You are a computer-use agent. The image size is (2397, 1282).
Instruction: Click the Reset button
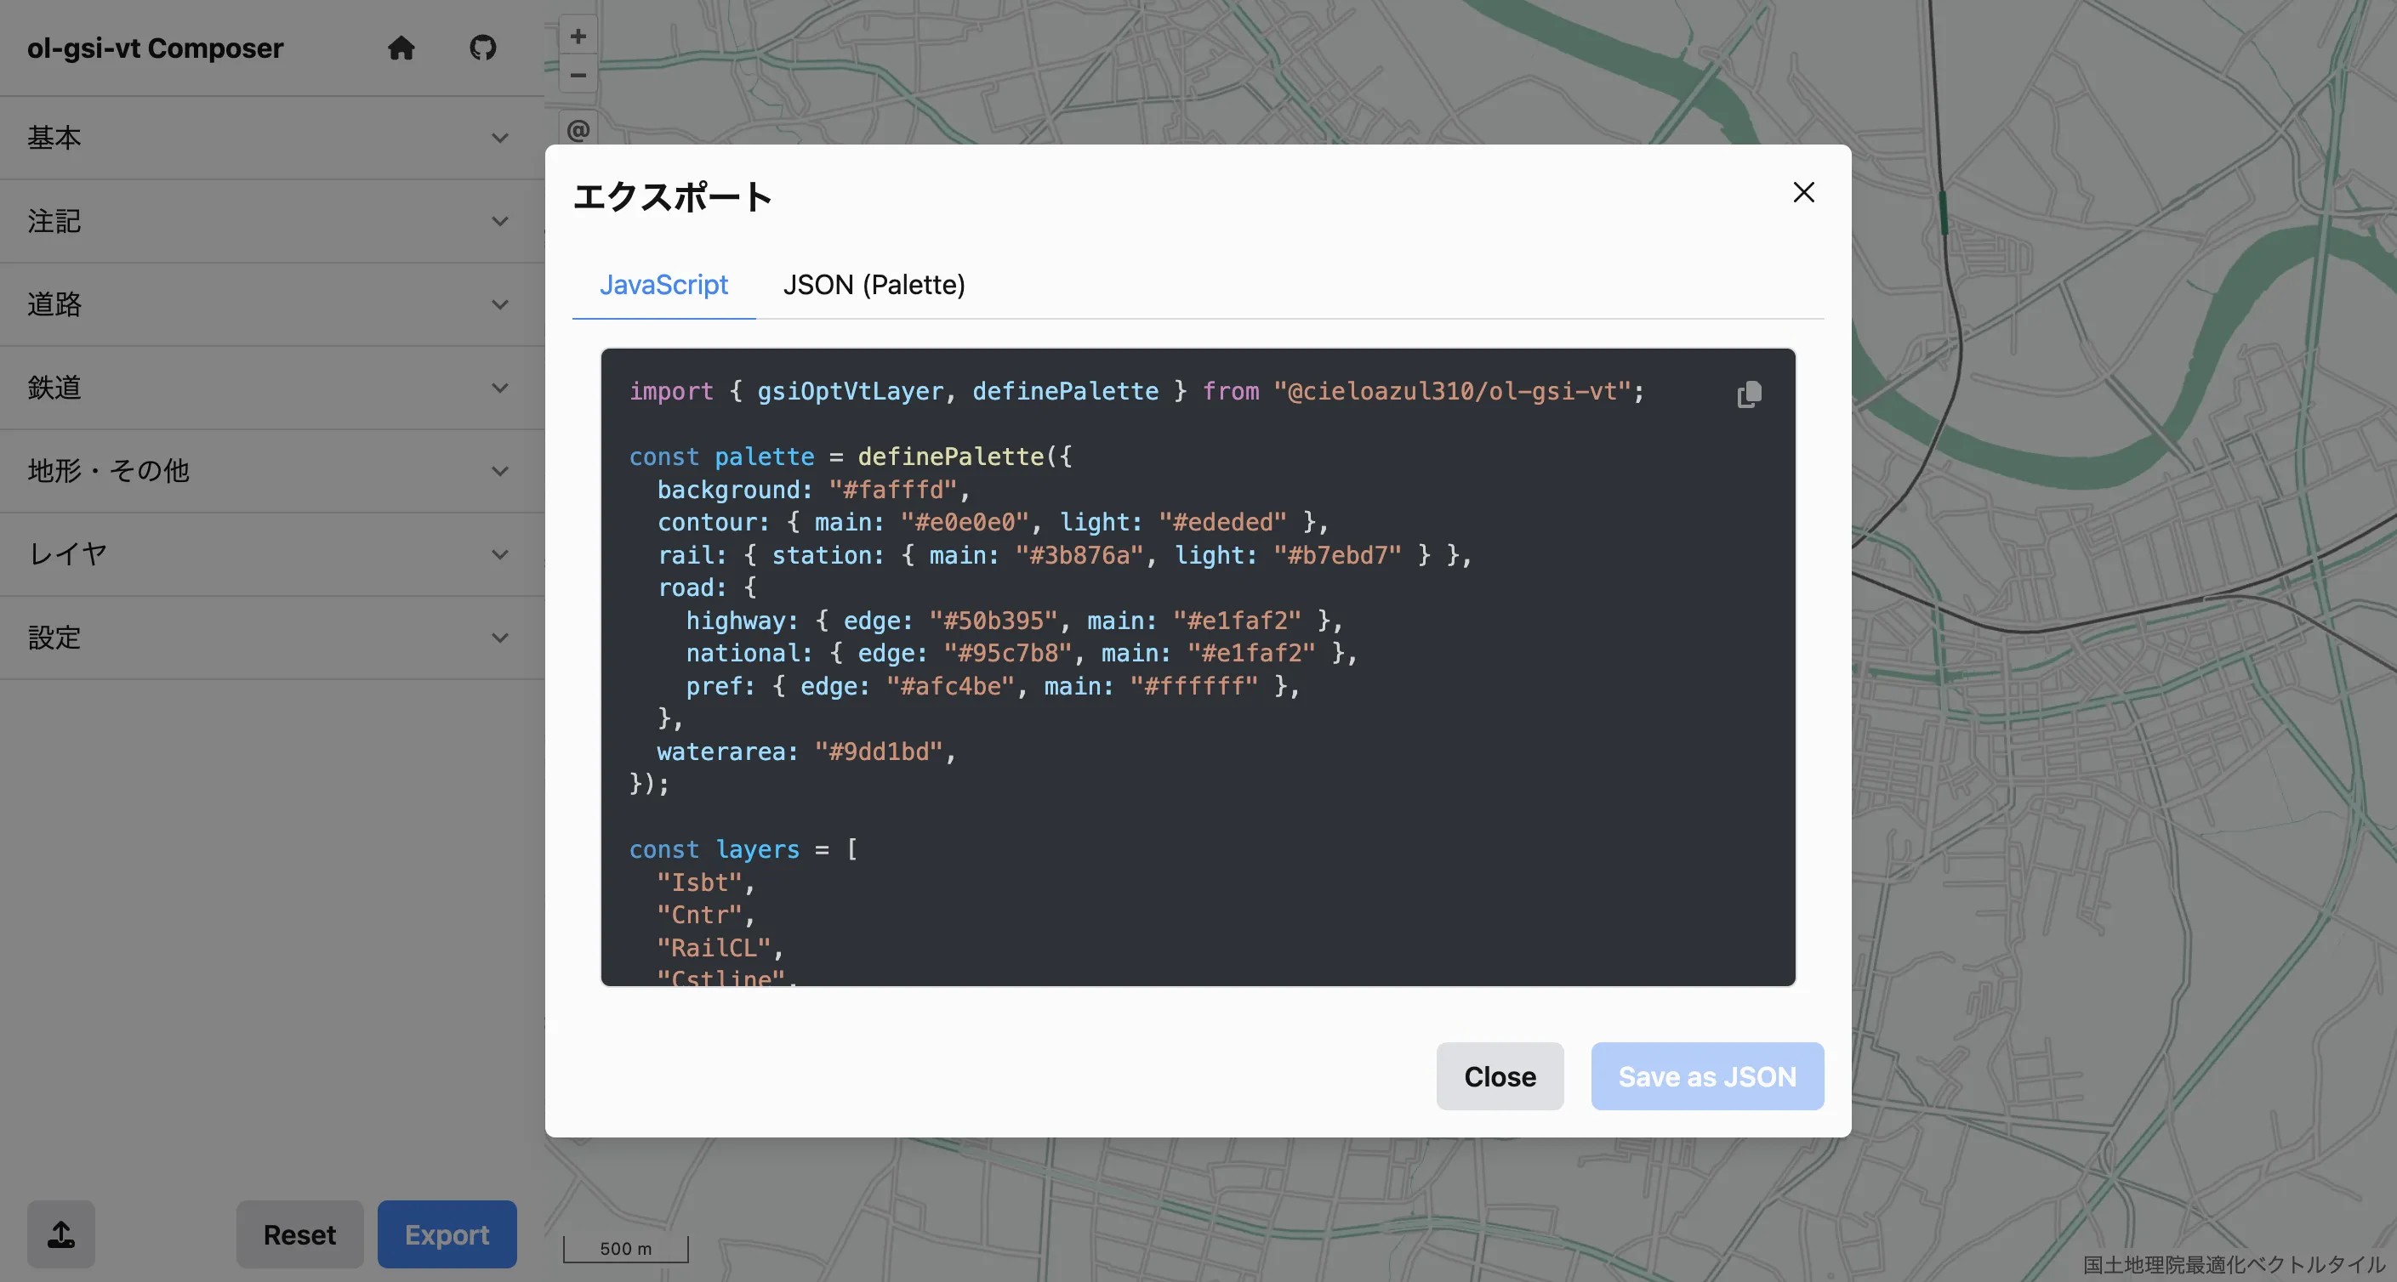tap(299, 1234)
